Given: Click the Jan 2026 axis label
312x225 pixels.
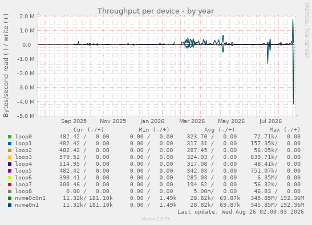Looking at the screenshot, I should [x=152, y=121].
